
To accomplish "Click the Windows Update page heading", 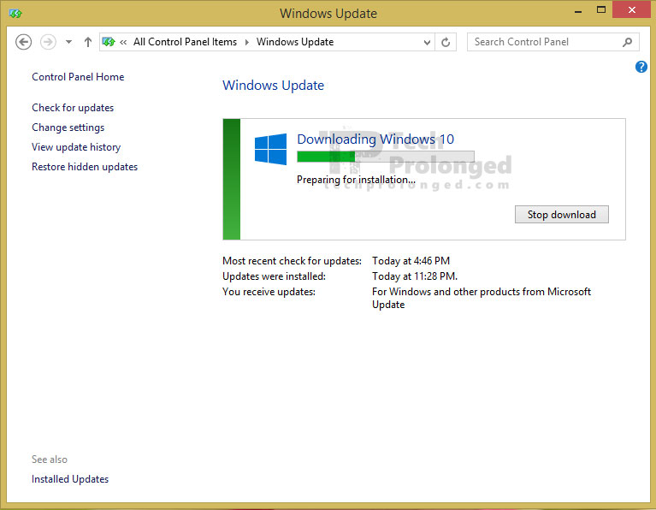I will (273, 86).
